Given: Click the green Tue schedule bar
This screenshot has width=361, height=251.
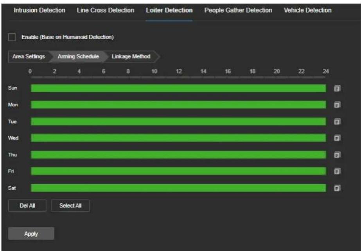Looking at the screenshot, I should [x=178, y=122].
